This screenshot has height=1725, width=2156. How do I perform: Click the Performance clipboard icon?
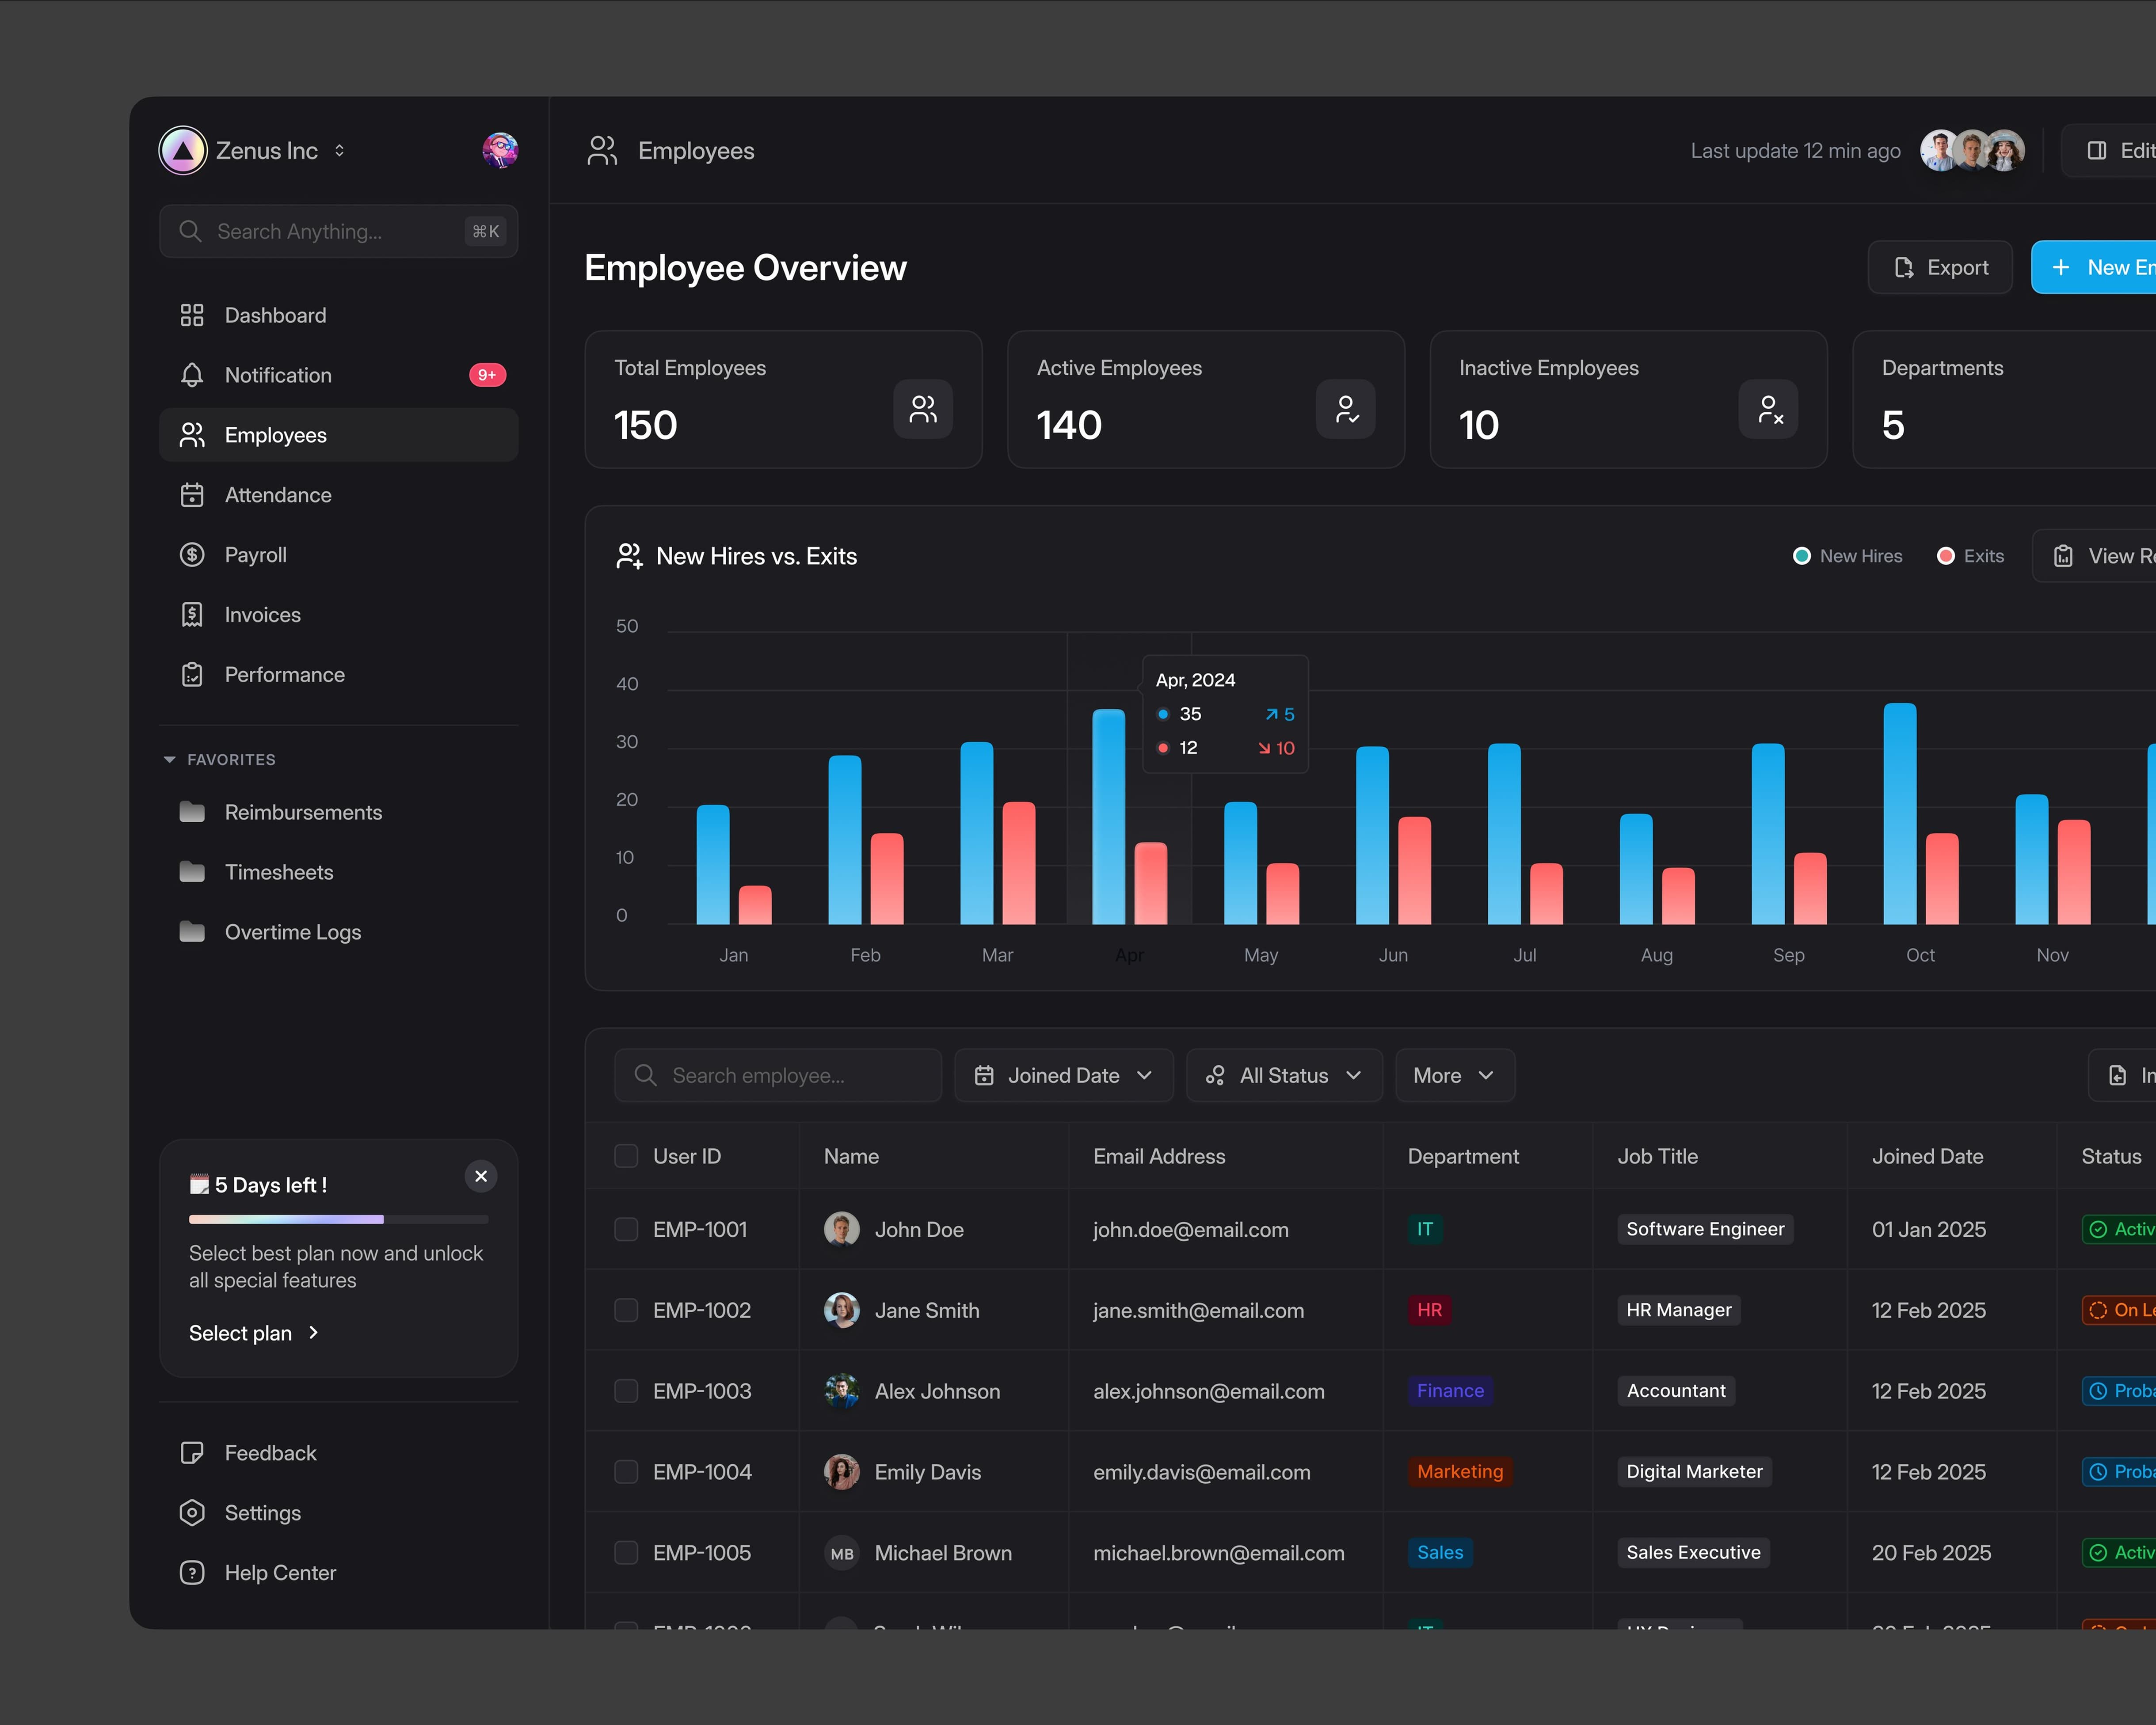192,676
